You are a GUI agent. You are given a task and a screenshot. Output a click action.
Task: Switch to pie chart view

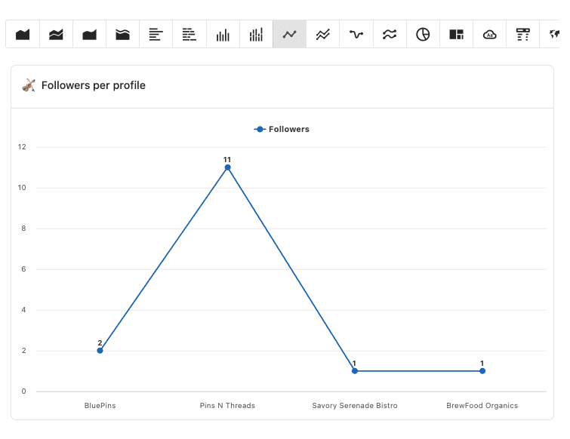point(423,35)
